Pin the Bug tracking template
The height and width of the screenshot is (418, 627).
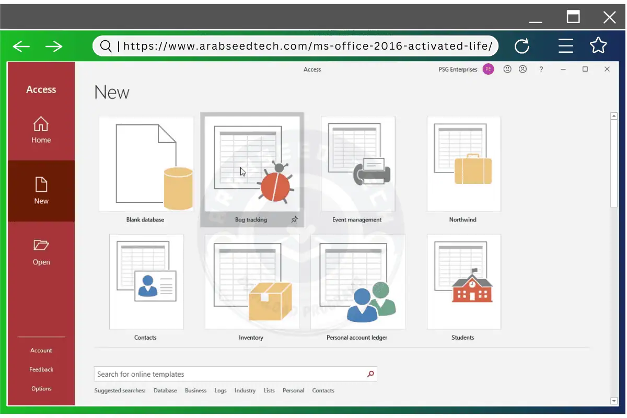tap(294, 220)
